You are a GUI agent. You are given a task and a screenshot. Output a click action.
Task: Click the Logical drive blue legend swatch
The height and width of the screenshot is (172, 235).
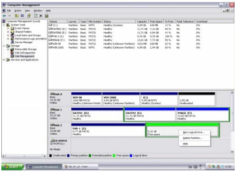click(131, 156)
